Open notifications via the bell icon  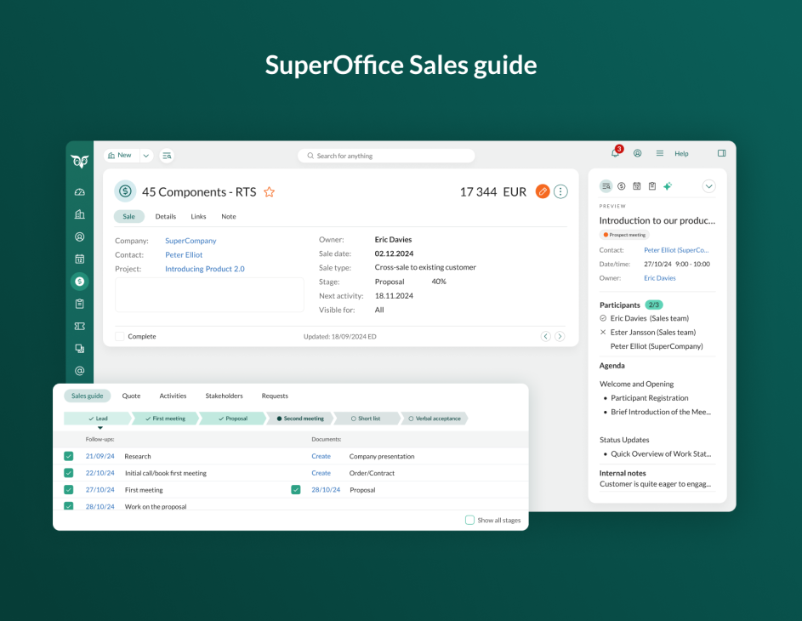[x=614, y=152]
